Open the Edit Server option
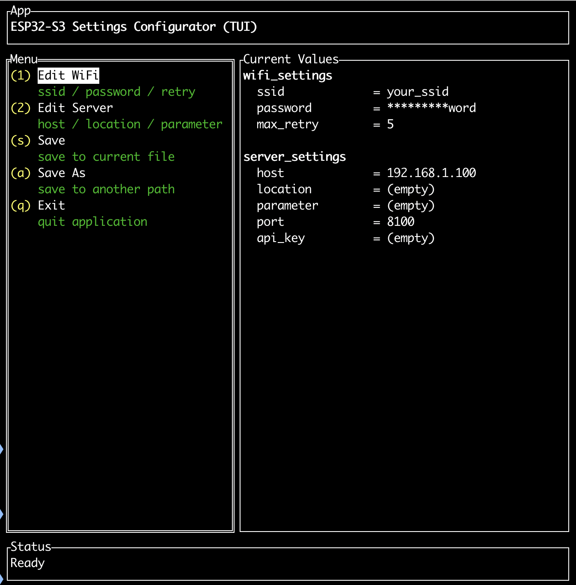The image size is (576, 585). (x=75, y=108)
